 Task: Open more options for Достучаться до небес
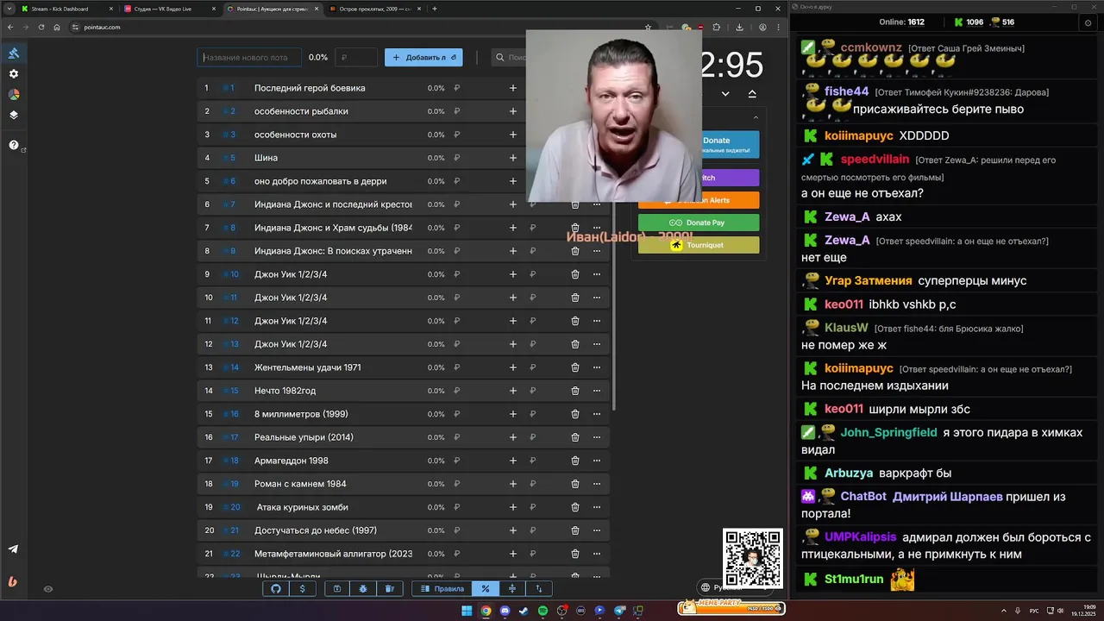tap(596, 530)
